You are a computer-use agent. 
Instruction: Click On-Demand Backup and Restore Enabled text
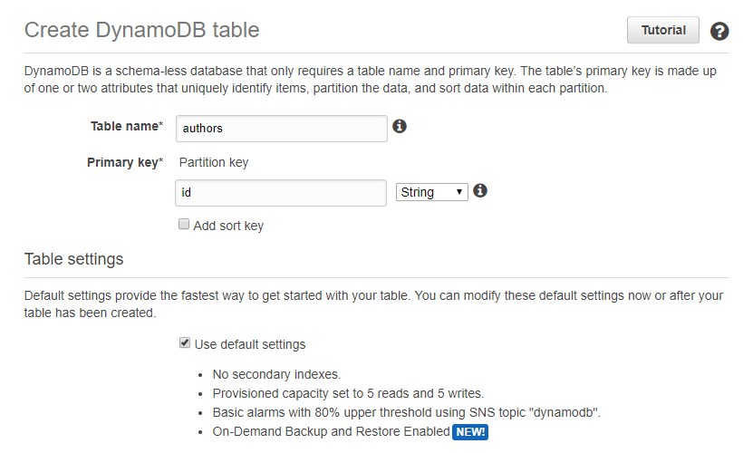332,431
